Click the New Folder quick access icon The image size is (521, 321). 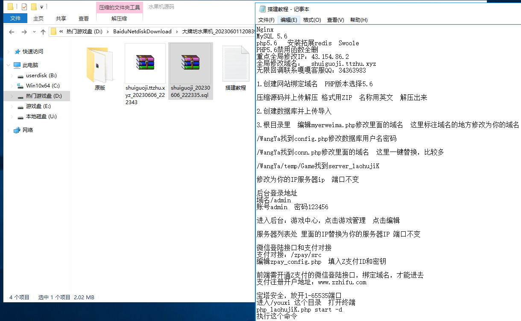tap(34, 7)
